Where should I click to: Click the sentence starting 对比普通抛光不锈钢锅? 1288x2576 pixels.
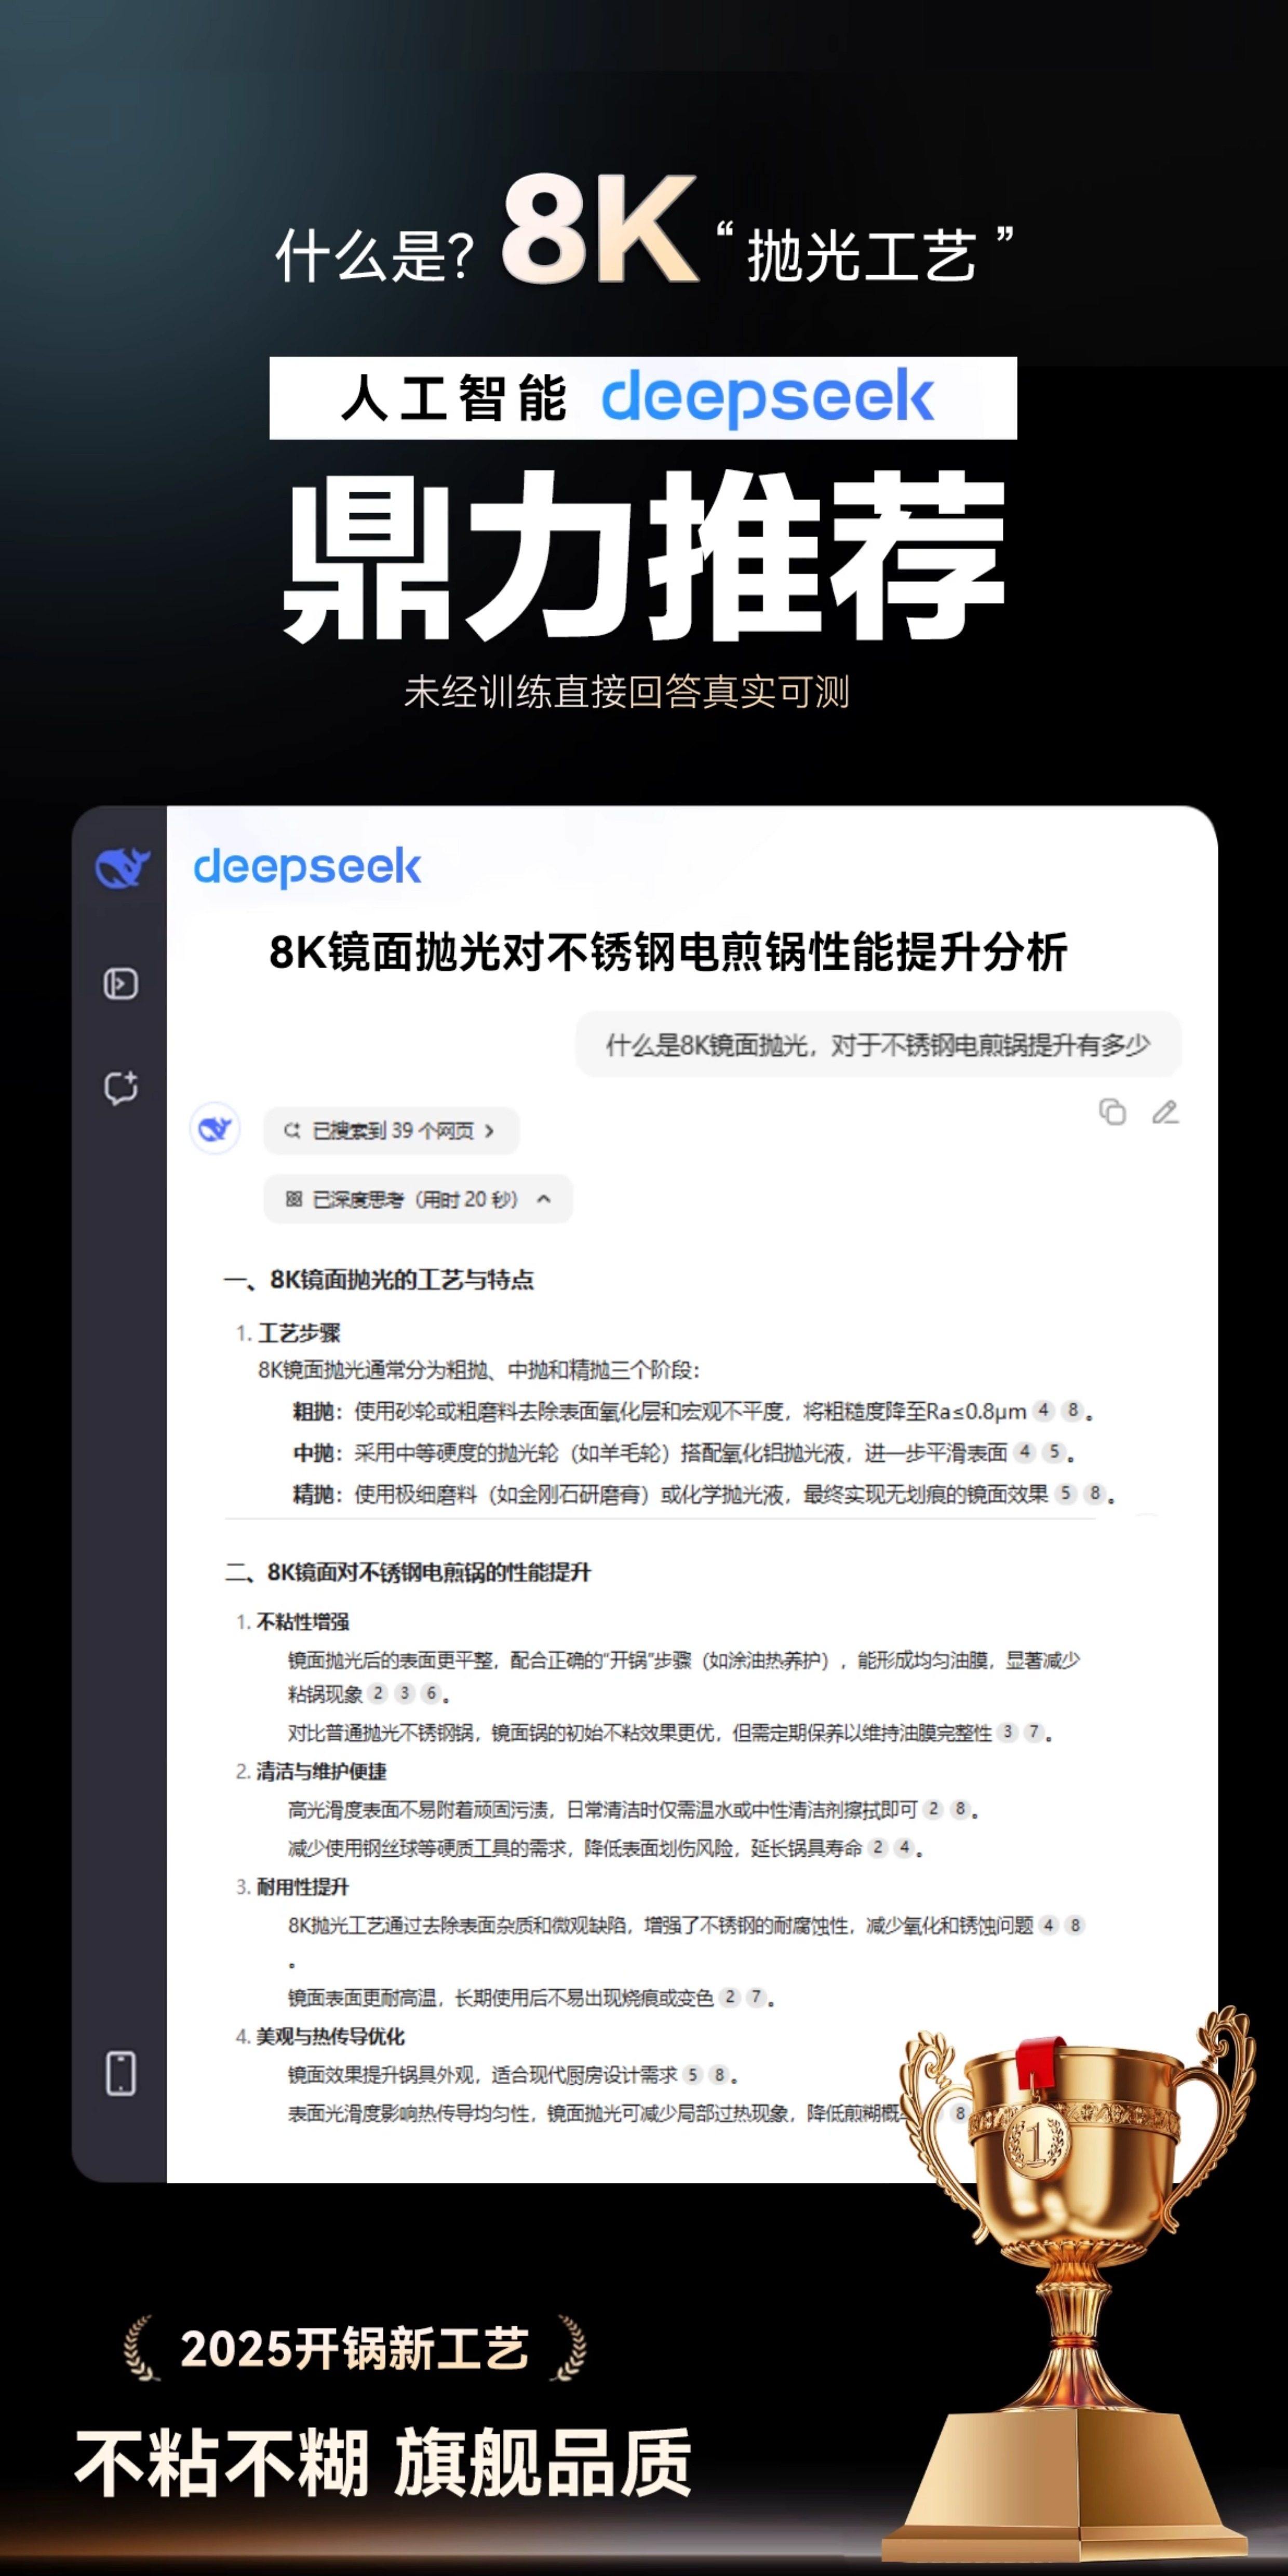[640, 1732]
